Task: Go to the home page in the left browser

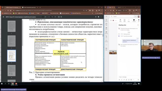Action: tap(11, 11)
